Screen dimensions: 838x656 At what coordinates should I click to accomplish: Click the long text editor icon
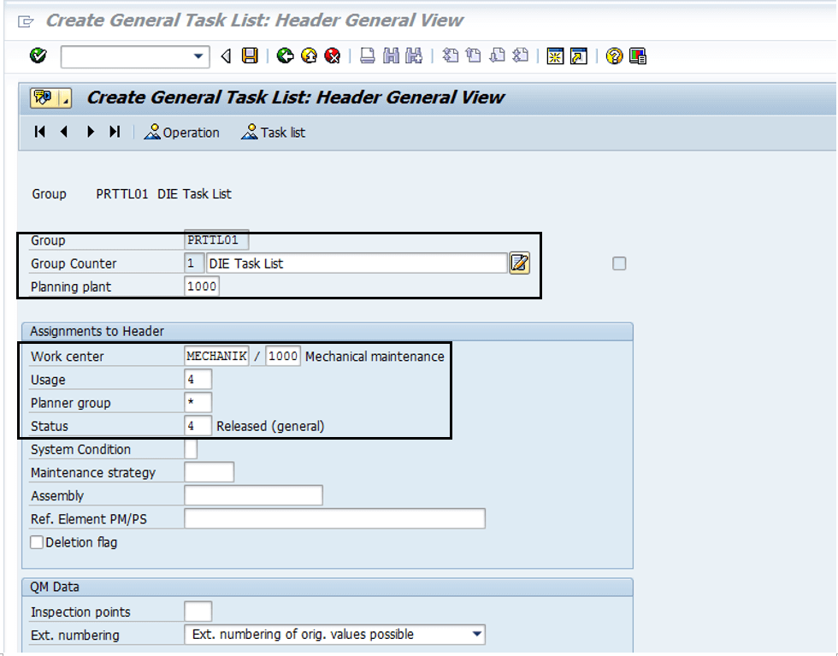coord(520,263)
